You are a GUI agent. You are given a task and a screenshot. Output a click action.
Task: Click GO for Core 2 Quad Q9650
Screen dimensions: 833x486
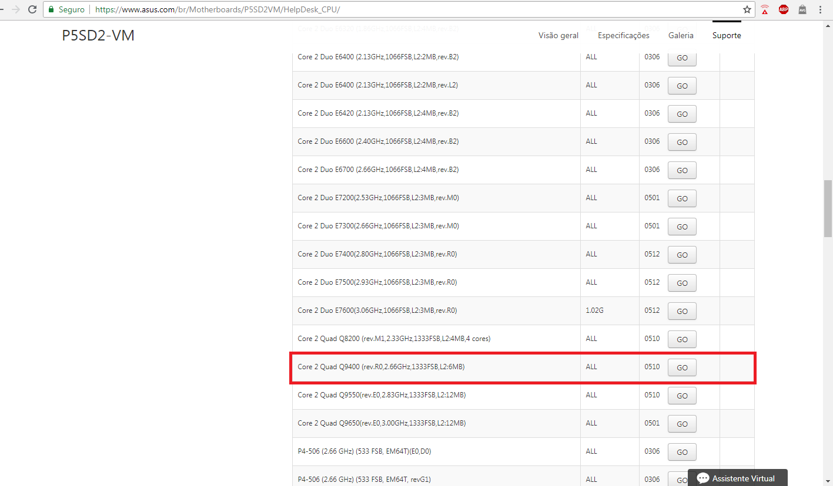[x=682, y=424]
